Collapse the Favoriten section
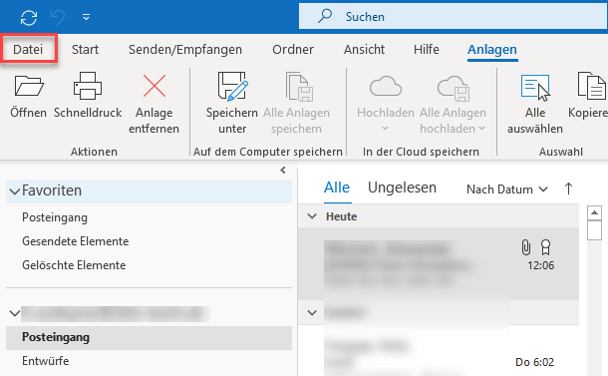This screenshot has width=608, height=376. [x=15, y=191]
